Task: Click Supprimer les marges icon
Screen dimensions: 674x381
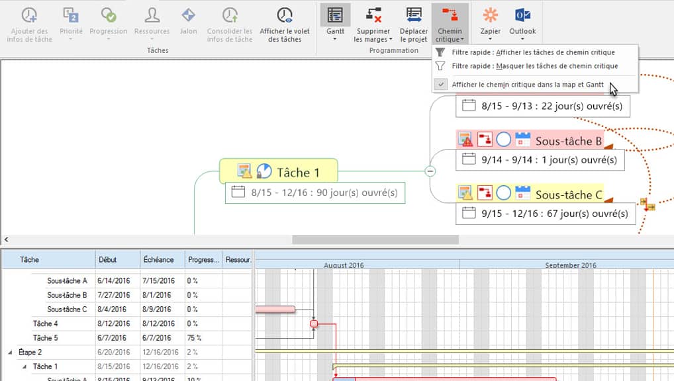Action: pos(373,16)
